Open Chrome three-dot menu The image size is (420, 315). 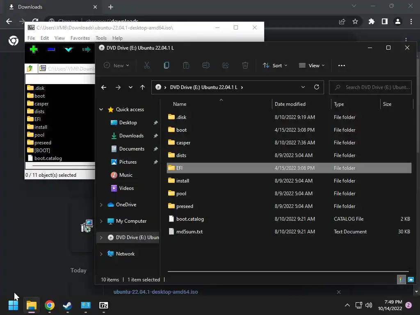coord(411,21)
